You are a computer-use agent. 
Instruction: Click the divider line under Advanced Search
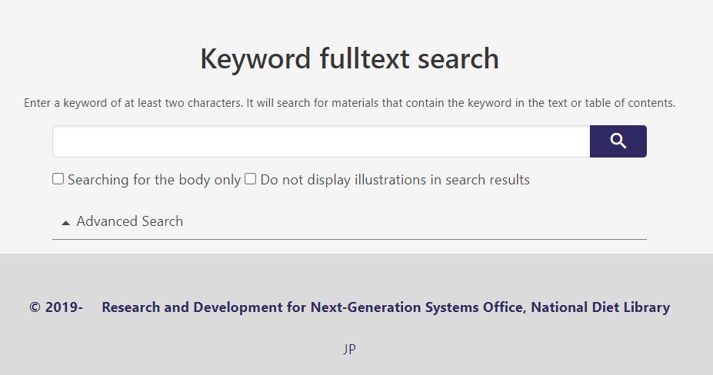[349, 239]
